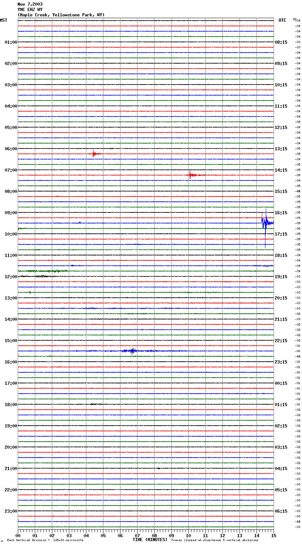Click the '00:15' UTC time label
Screen dimensions: 302x545
click(x=281, y=383)
